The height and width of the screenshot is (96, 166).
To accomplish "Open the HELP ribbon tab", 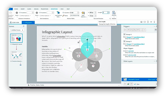I will (x=68, y=9).
